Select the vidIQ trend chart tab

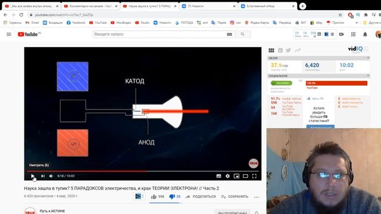[x=297, y=50]
